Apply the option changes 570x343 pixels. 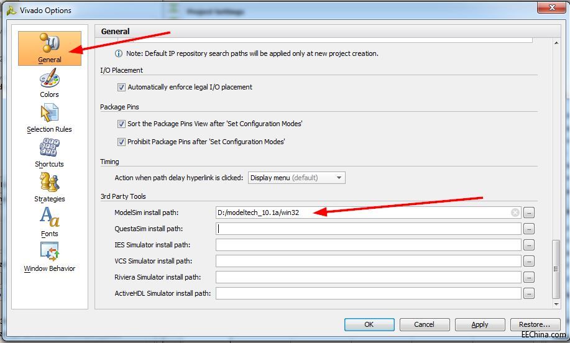(480, 324)
